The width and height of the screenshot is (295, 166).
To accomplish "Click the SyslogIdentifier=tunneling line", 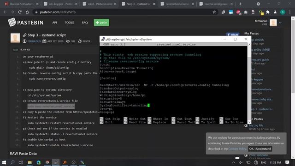I will point(124,106).
